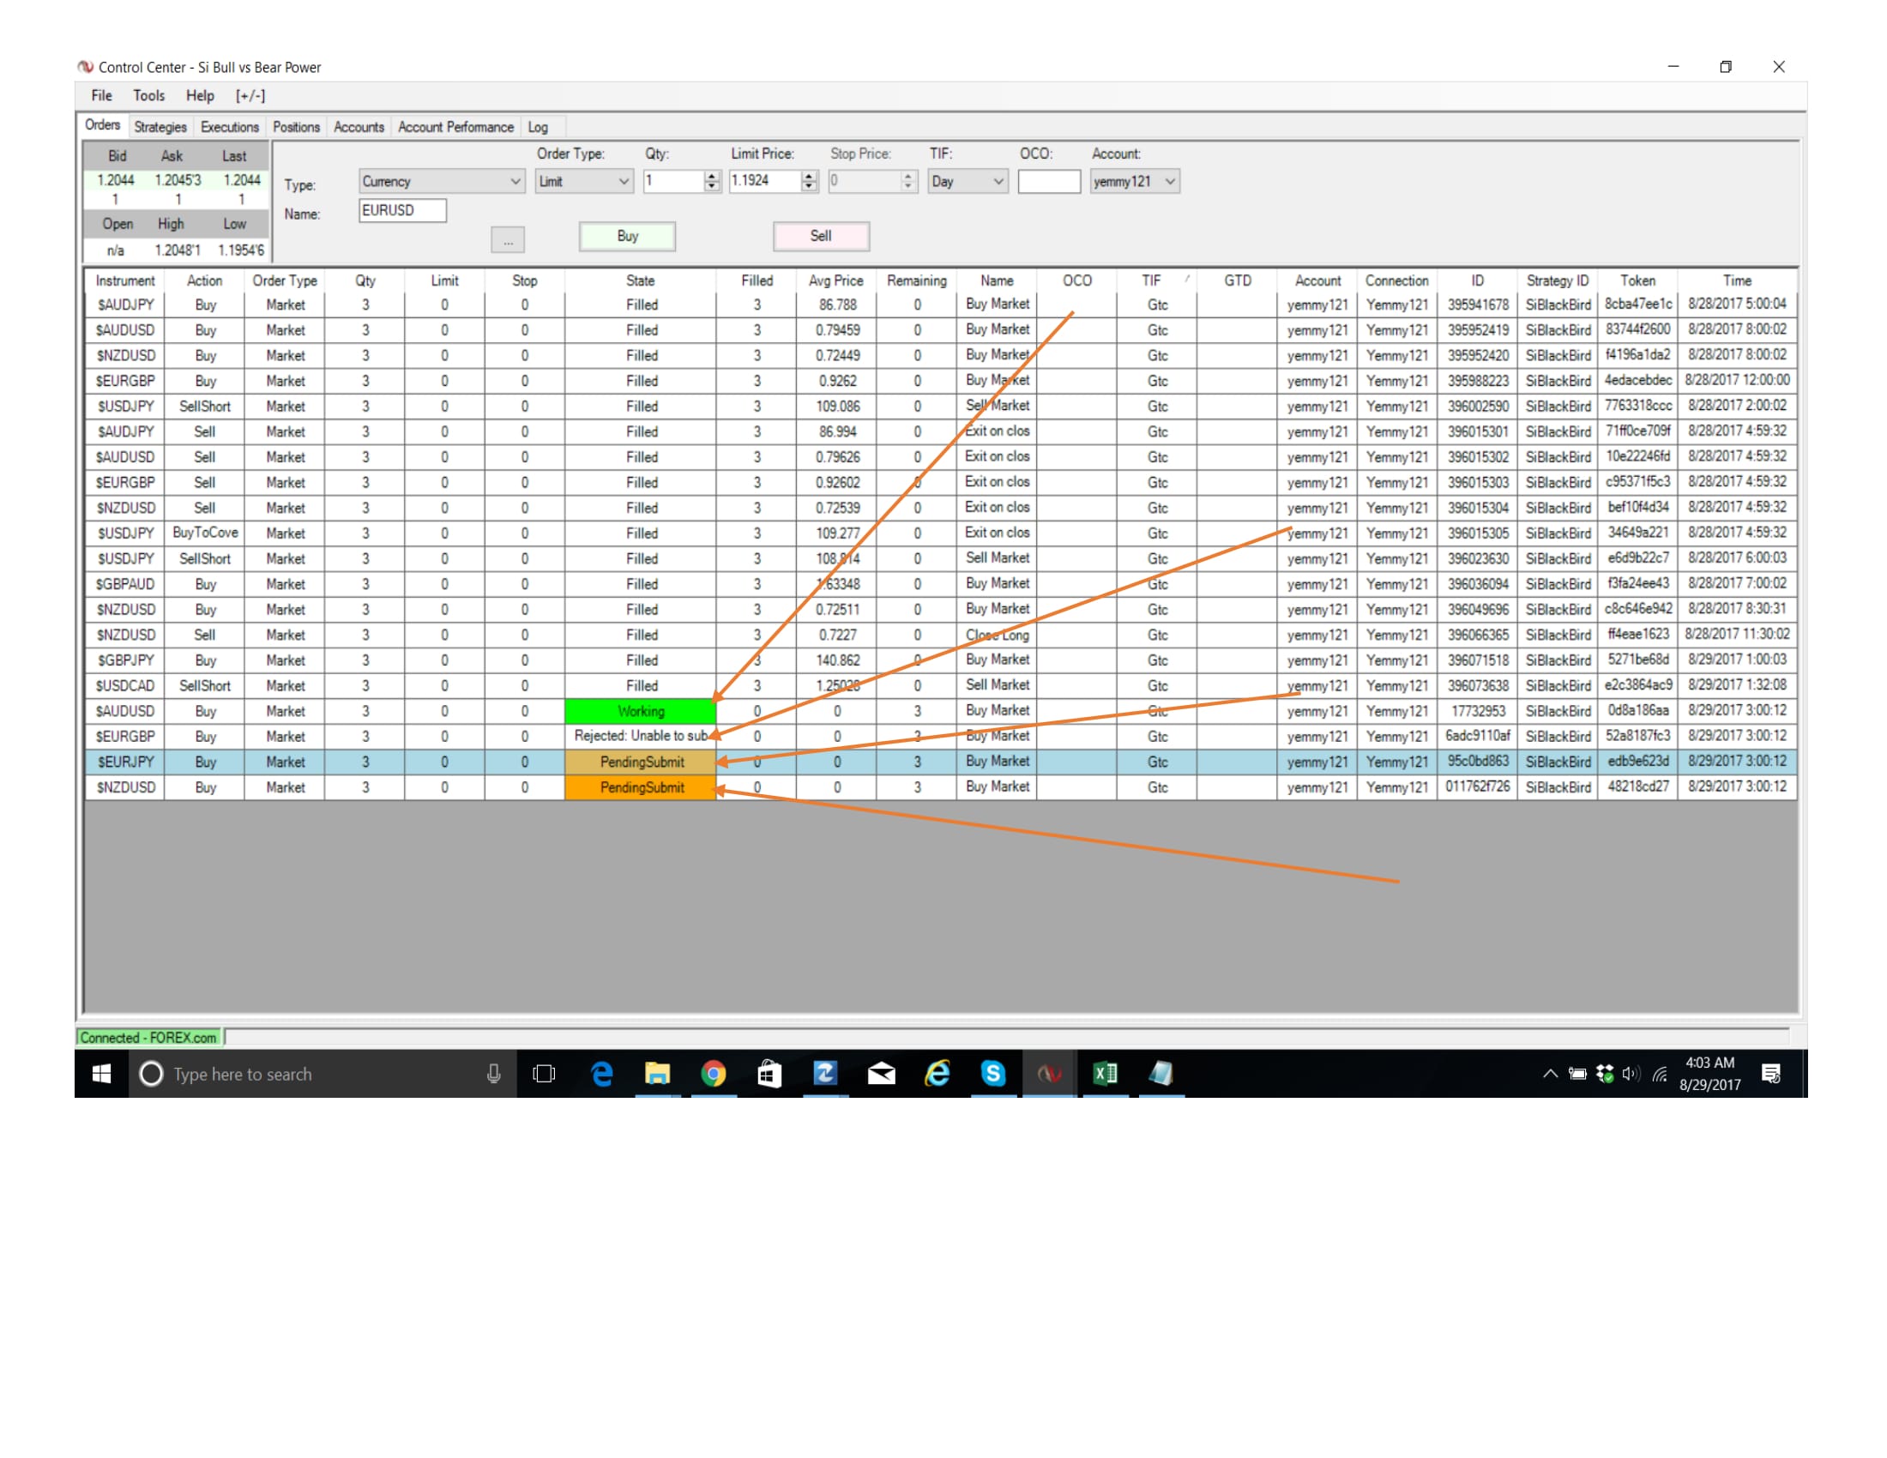This screenshot has height=1458, width=1887.
Task: Open the Order Type Limit dropdown
Action: (x=623, y=181)
